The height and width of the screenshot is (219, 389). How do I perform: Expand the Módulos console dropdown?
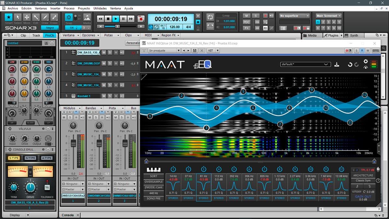pyautogui.click(x=71, y=108)
